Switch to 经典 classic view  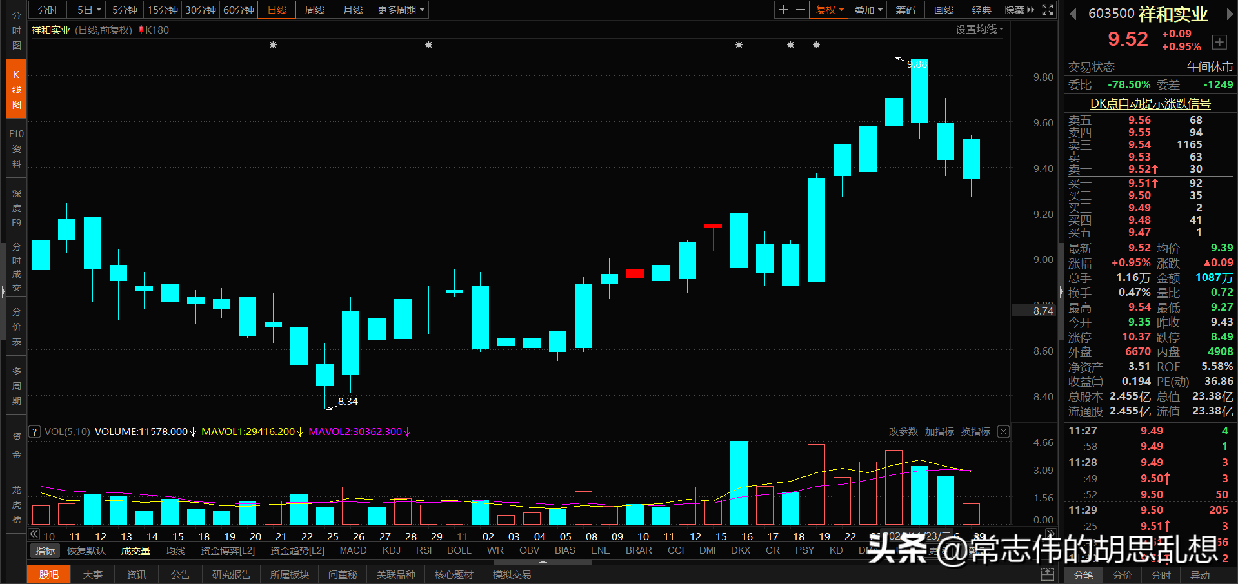point(982,10)
